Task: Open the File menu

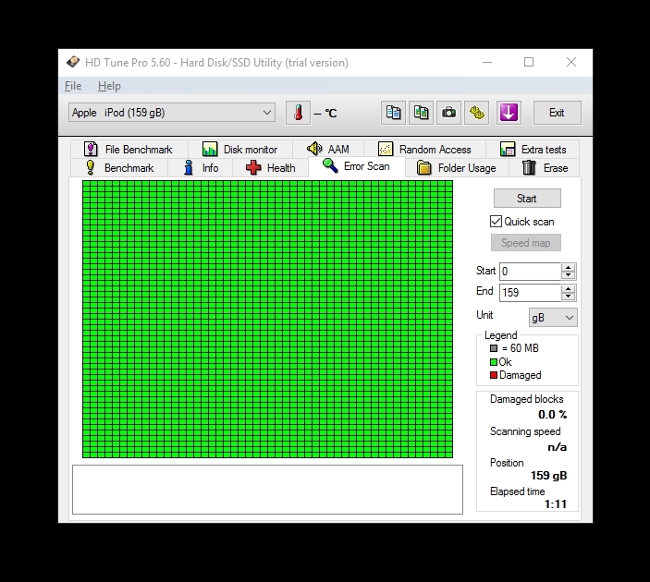Action: (73, 86)
